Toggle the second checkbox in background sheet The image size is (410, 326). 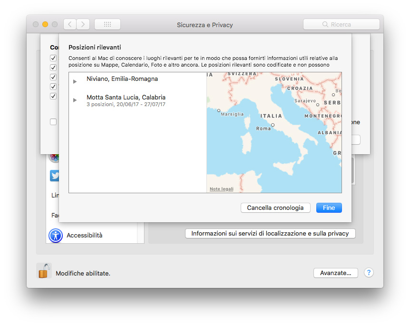[53, 68]
